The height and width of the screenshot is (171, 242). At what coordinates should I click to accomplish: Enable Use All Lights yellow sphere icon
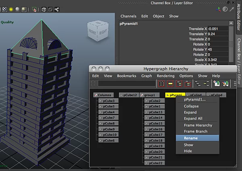[x=11, y=9]
